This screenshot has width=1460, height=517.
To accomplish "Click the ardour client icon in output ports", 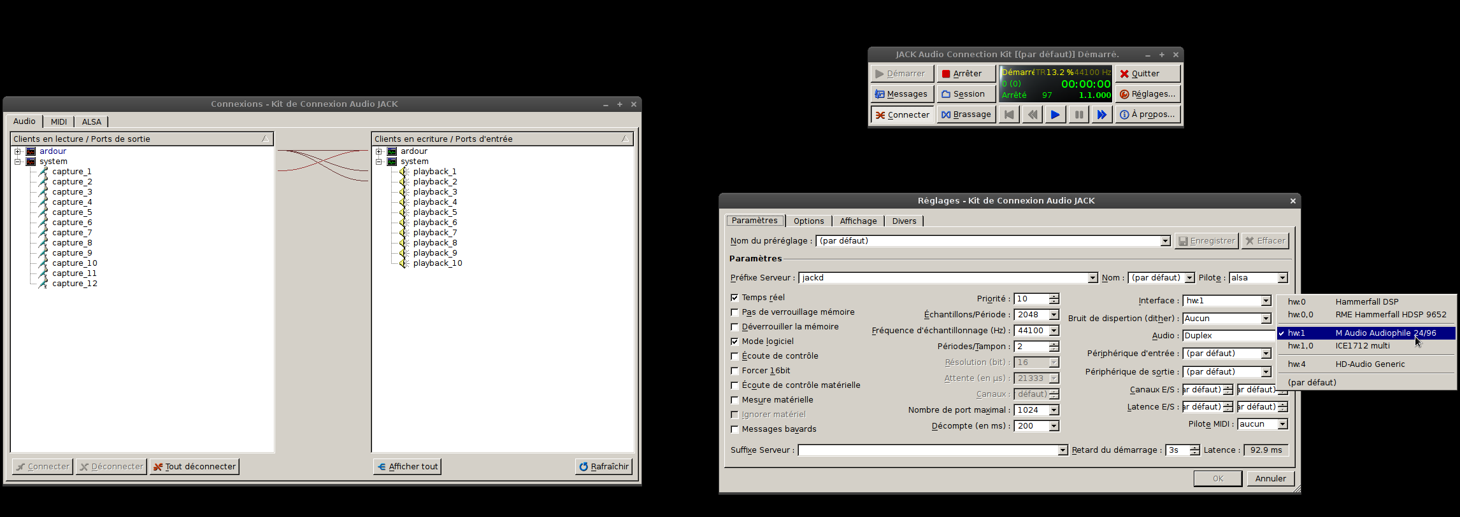I will [31, 151].
